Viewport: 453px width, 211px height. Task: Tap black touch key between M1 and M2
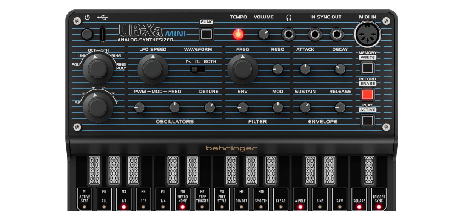pyautogui.click(x=94, y=170)
